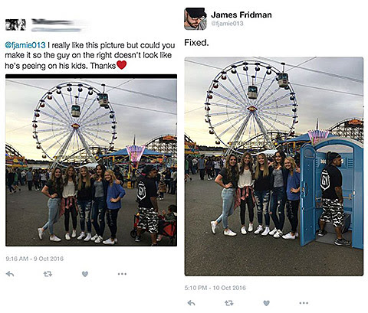
Task: Open more options on Fixed tweet
Action: pos(304,303)
